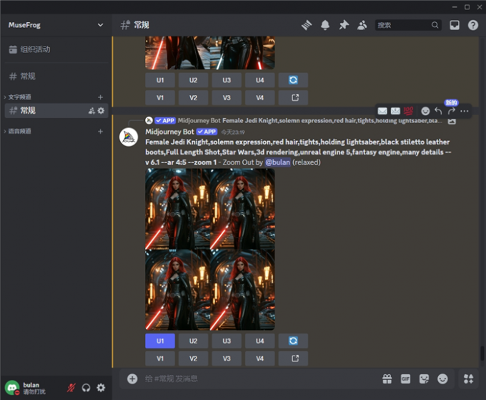Viewport: 486px width, 400px height.
Task: Click highlighted U1 under the Jedi grid
Action: click(160, 341)
